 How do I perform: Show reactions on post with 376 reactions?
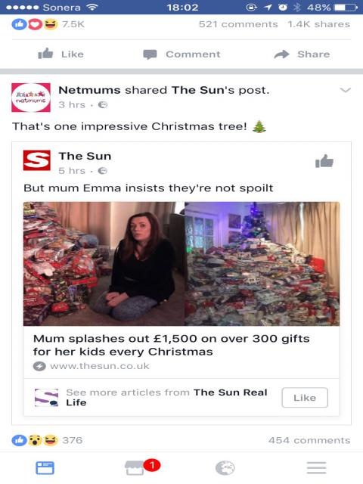(47, 440)
